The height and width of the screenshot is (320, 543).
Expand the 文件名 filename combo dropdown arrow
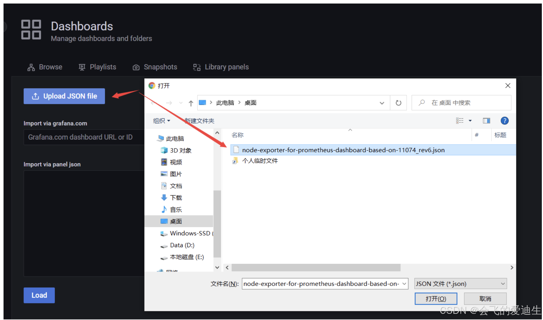coord(404,284)
